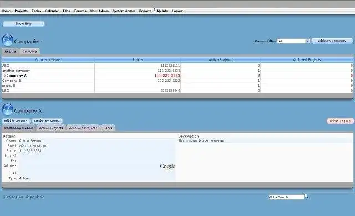The width and height of the screenshot is (355, 216).
Task: Open the Owner filter dropdown
Action: point(293,41)
